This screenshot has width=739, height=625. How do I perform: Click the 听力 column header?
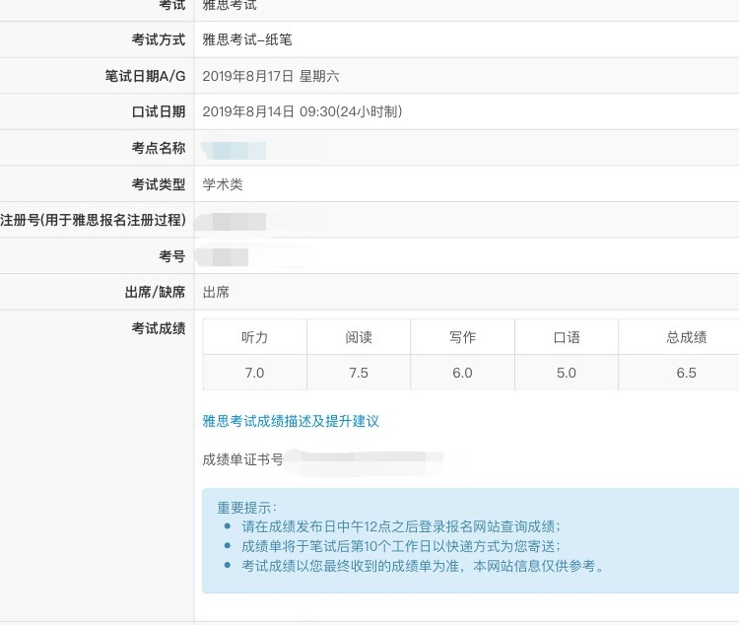pyautogui.click(x=254, y=337)
